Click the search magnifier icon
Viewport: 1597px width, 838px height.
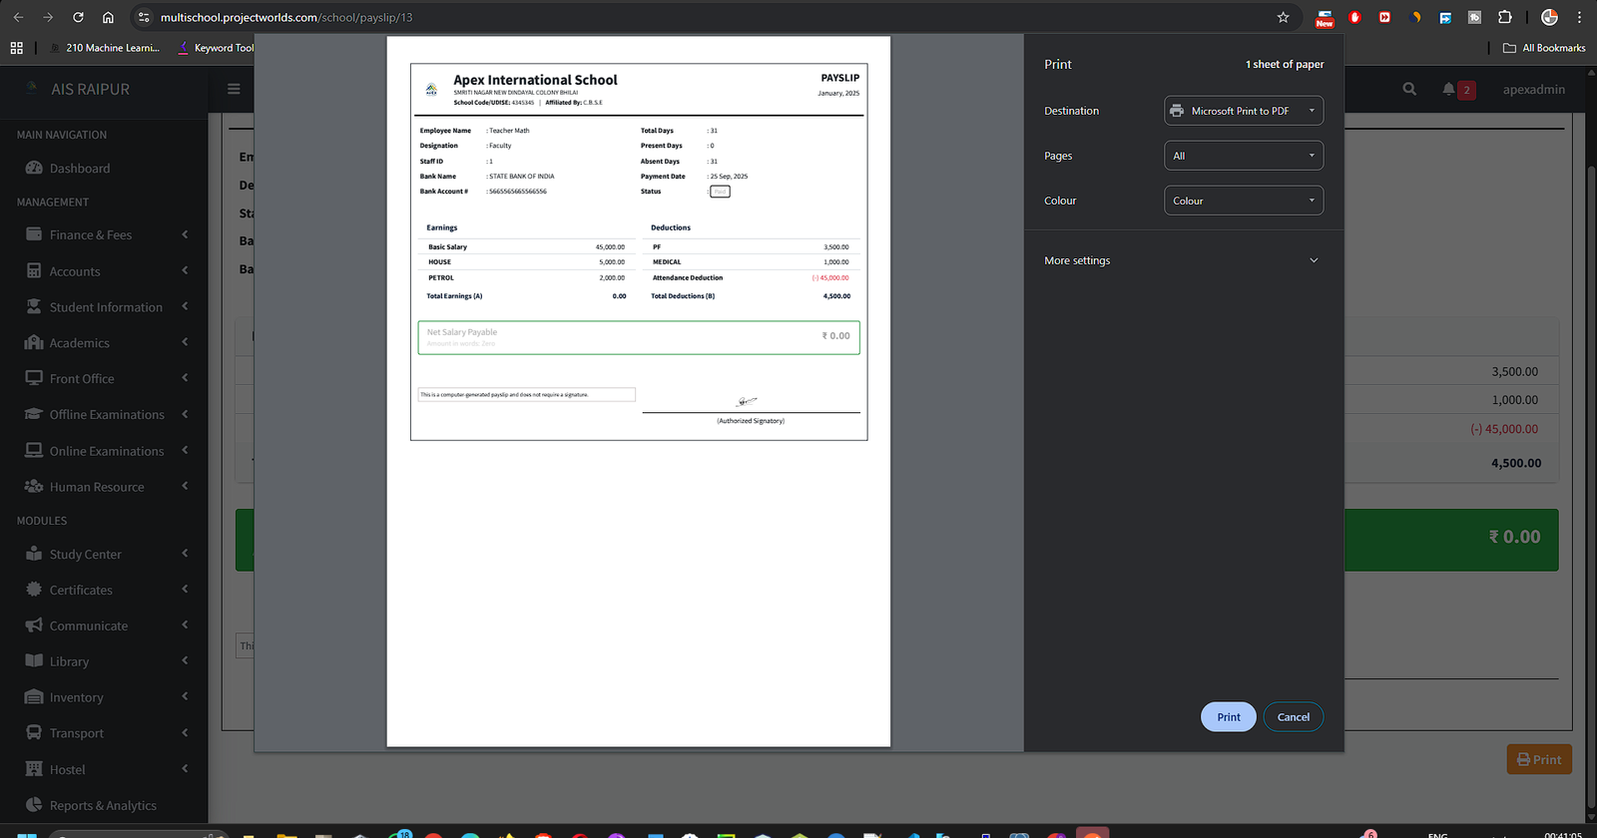click(x=1409, y=89)
